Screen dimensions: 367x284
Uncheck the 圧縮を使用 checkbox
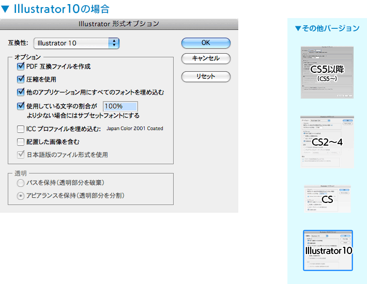coord(21,79)
